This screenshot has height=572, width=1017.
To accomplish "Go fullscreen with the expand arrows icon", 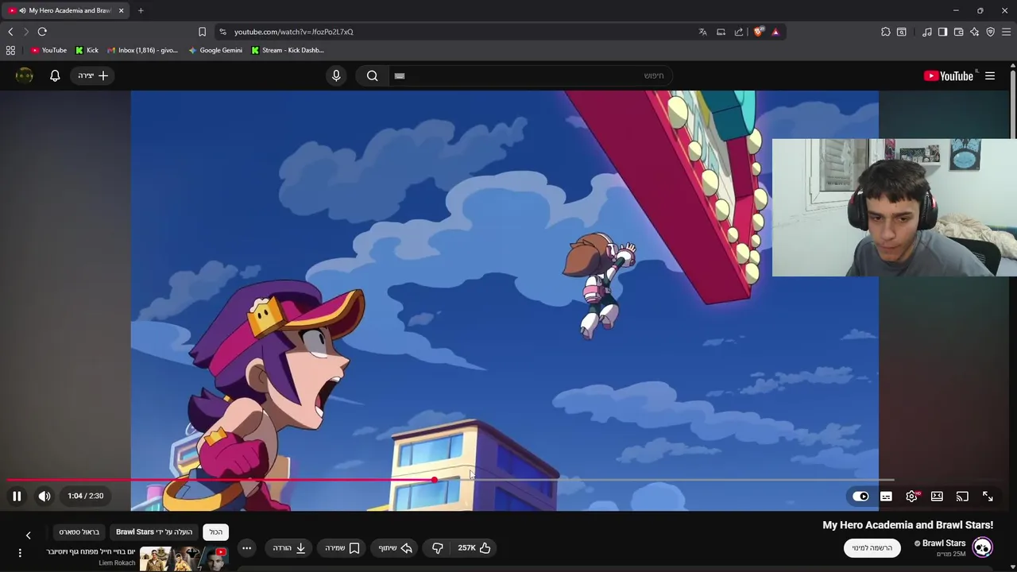I will pyautogui.click(x=988, y=497).
